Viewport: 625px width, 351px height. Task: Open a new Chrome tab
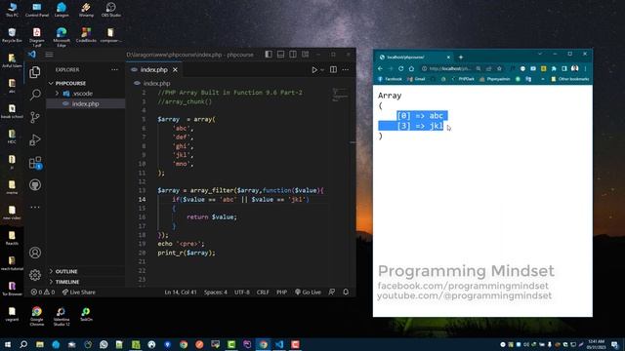click(x=461, y=58)
